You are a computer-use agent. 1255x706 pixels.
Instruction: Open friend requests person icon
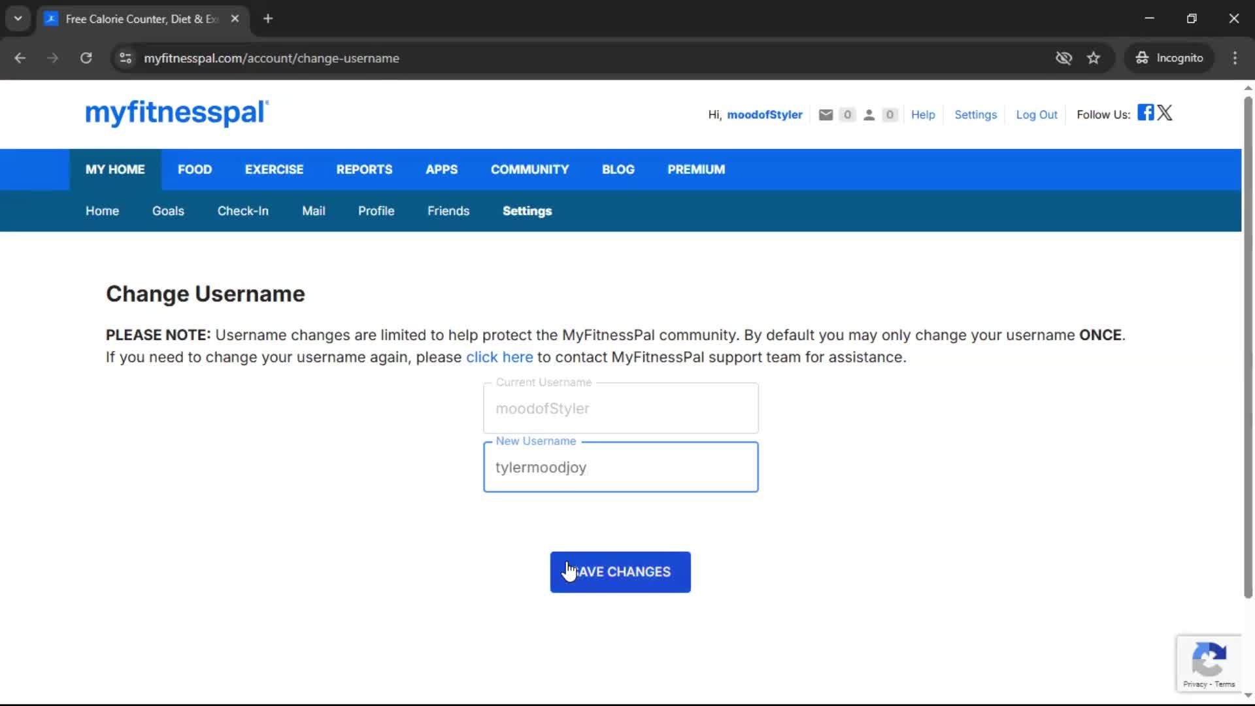tap(869, 115)
